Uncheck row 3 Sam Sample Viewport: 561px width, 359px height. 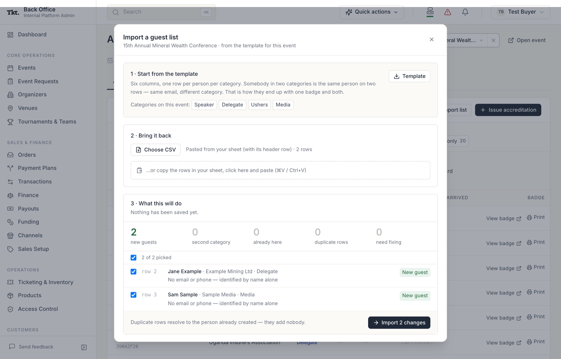coord(134,295)
